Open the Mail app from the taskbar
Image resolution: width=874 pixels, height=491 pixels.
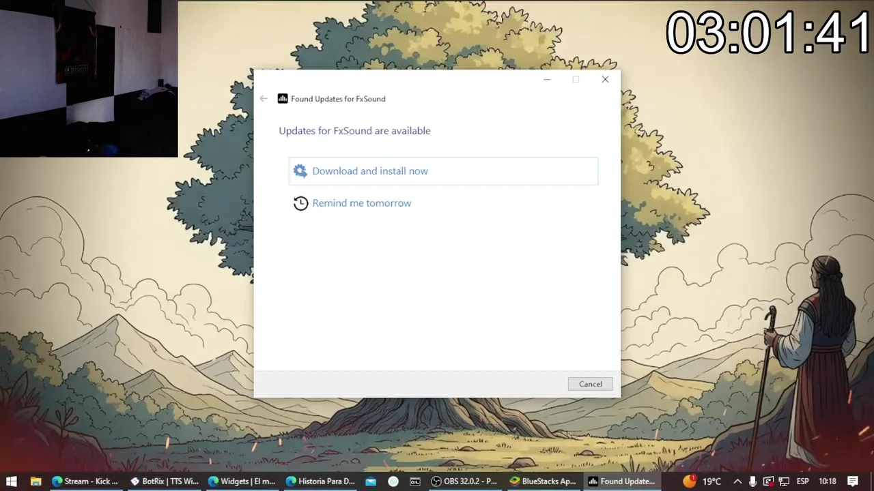[371, 481]
